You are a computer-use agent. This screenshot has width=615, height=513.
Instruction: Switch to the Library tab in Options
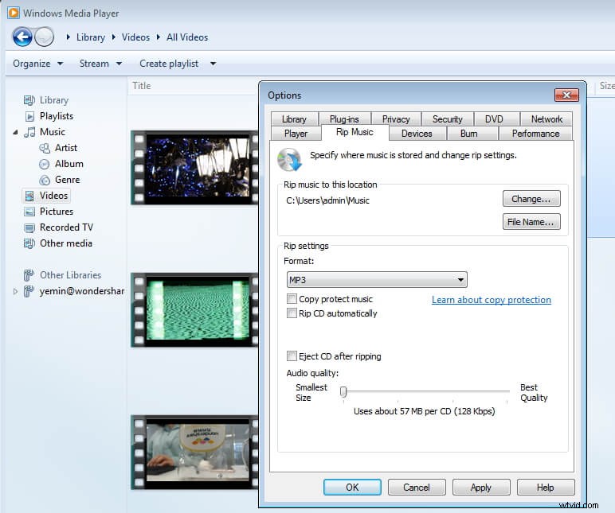[x=294, y=119]
